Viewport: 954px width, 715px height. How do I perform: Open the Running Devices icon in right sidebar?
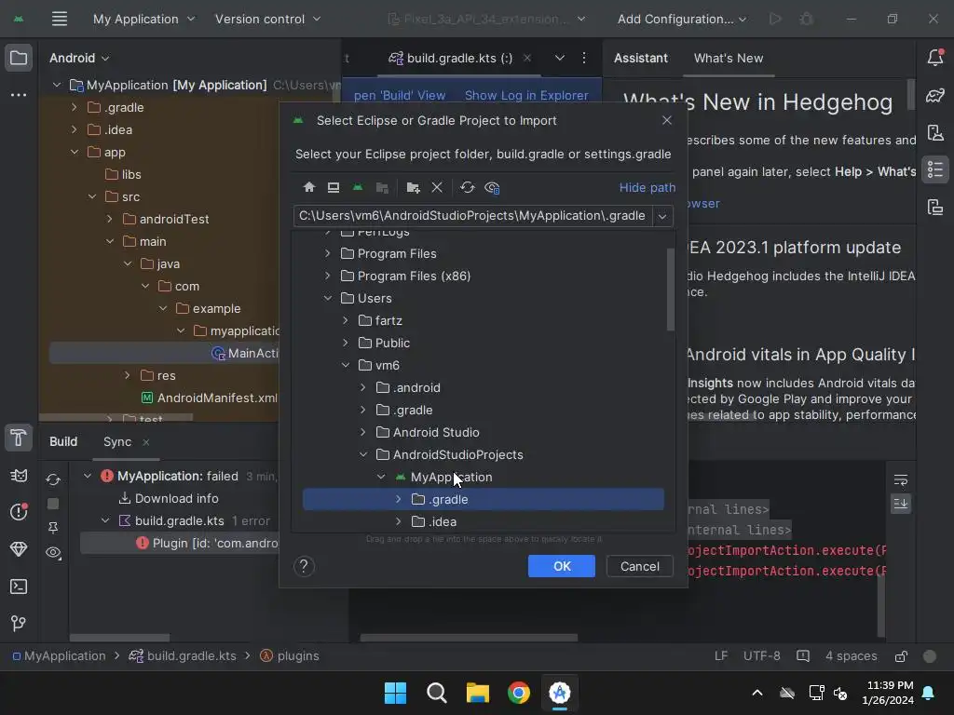(935, 208)
